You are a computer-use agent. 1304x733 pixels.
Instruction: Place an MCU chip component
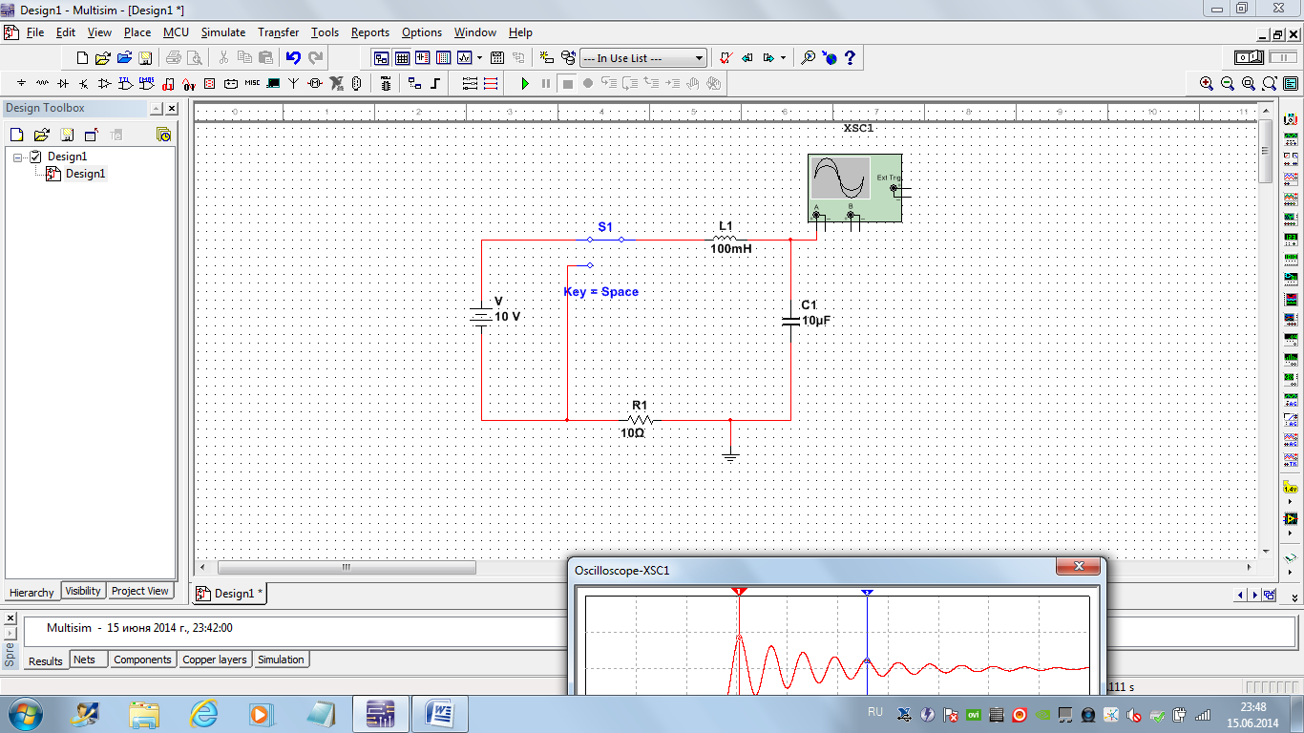point(385,83)
